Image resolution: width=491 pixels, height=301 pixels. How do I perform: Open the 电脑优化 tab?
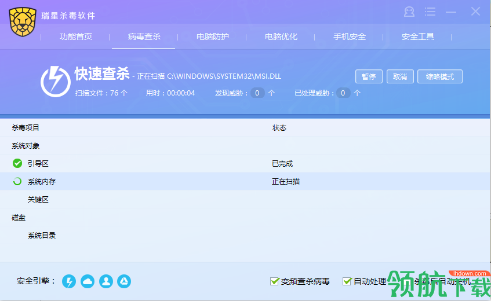[x=281, y=36]
